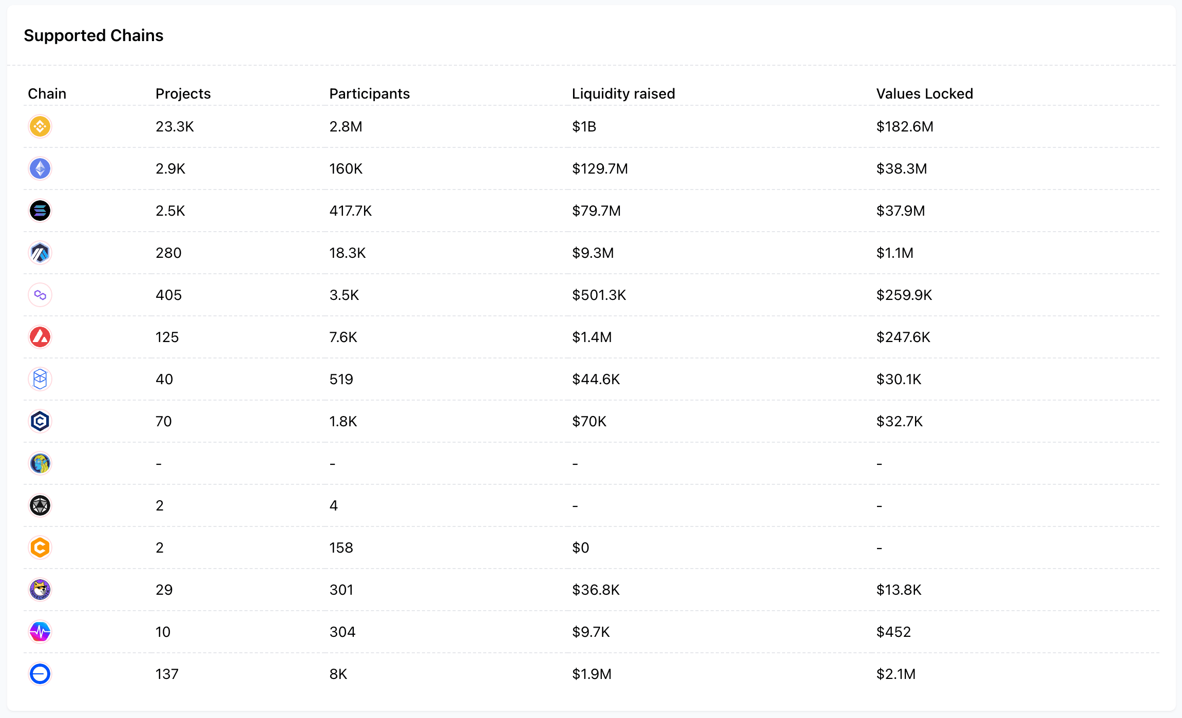1182x718 pixels.
Task: Open the Solana chain icon
Action: pyautogui.click(x=40, y=211)
